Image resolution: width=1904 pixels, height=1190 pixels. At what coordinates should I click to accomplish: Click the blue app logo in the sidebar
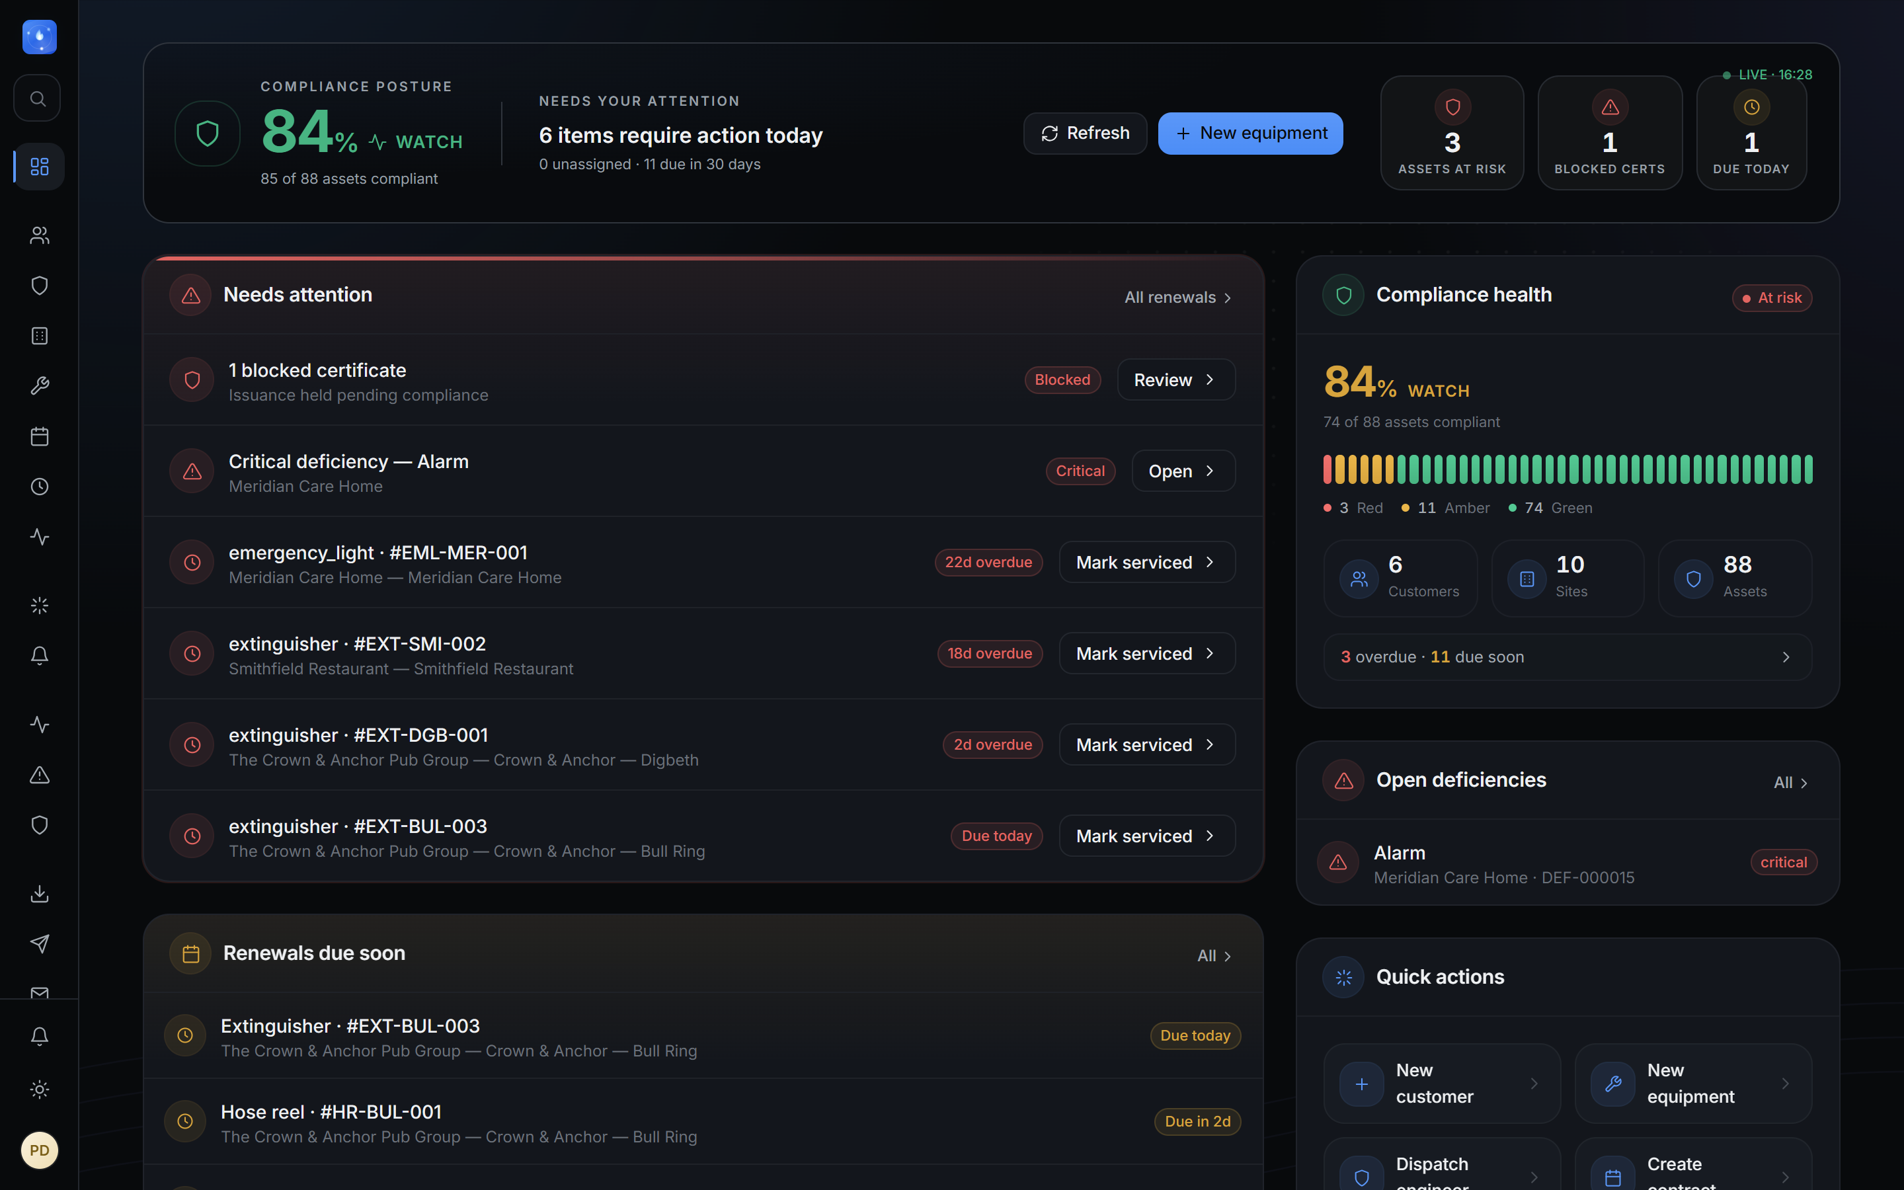pos(40,37)
